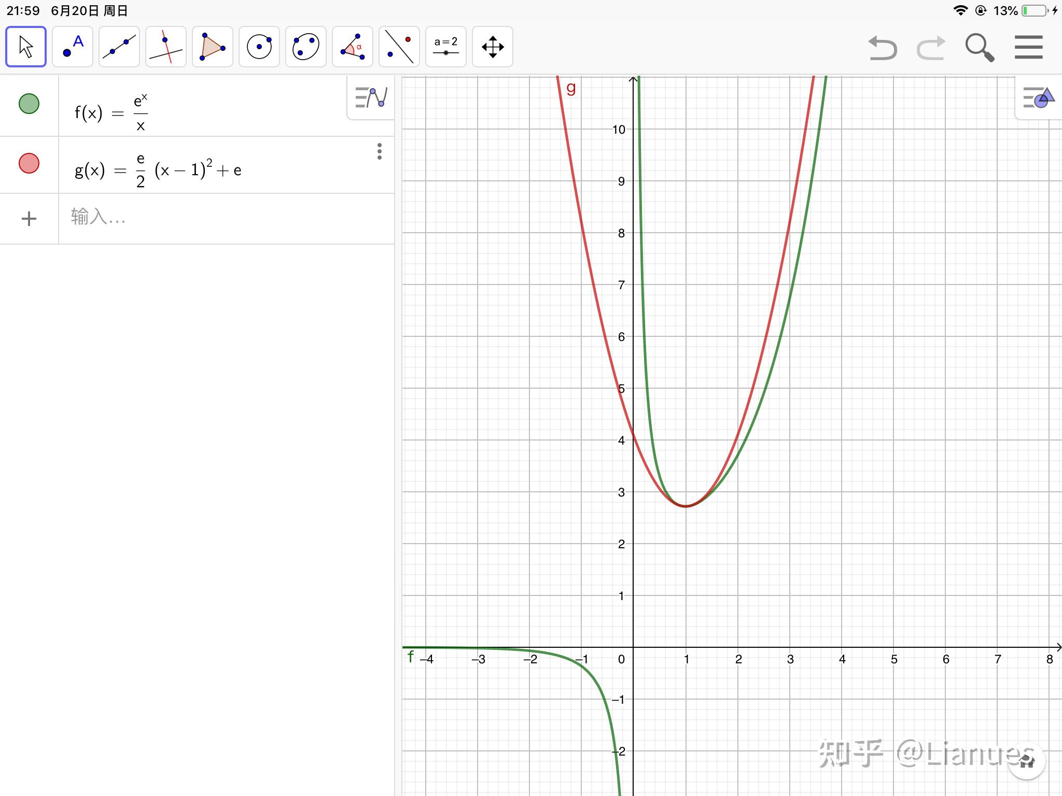Screen dimensions: 1062x796
Task: Select the Point tool
Action: (73, 47)
